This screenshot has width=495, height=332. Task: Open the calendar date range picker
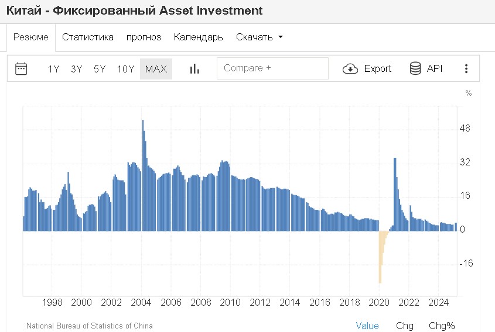21,68
